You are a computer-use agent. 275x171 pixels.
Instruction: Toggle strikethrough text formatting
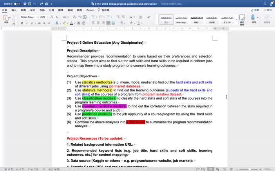[39, 23]
